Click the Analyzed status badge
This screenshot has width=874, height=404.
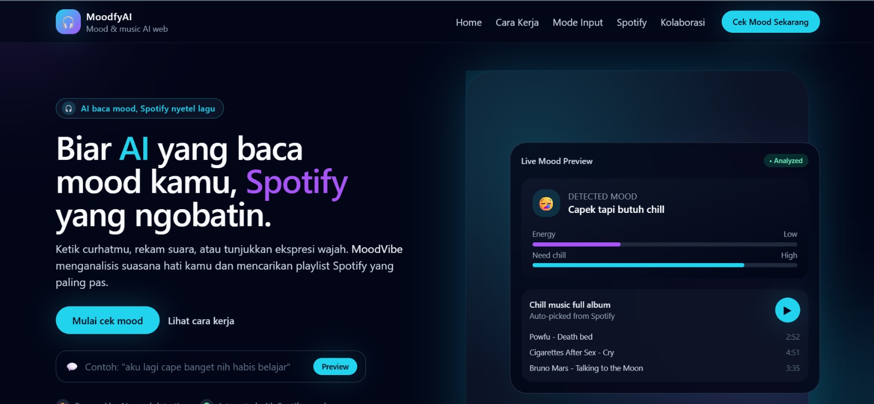[x=786, y=161]
